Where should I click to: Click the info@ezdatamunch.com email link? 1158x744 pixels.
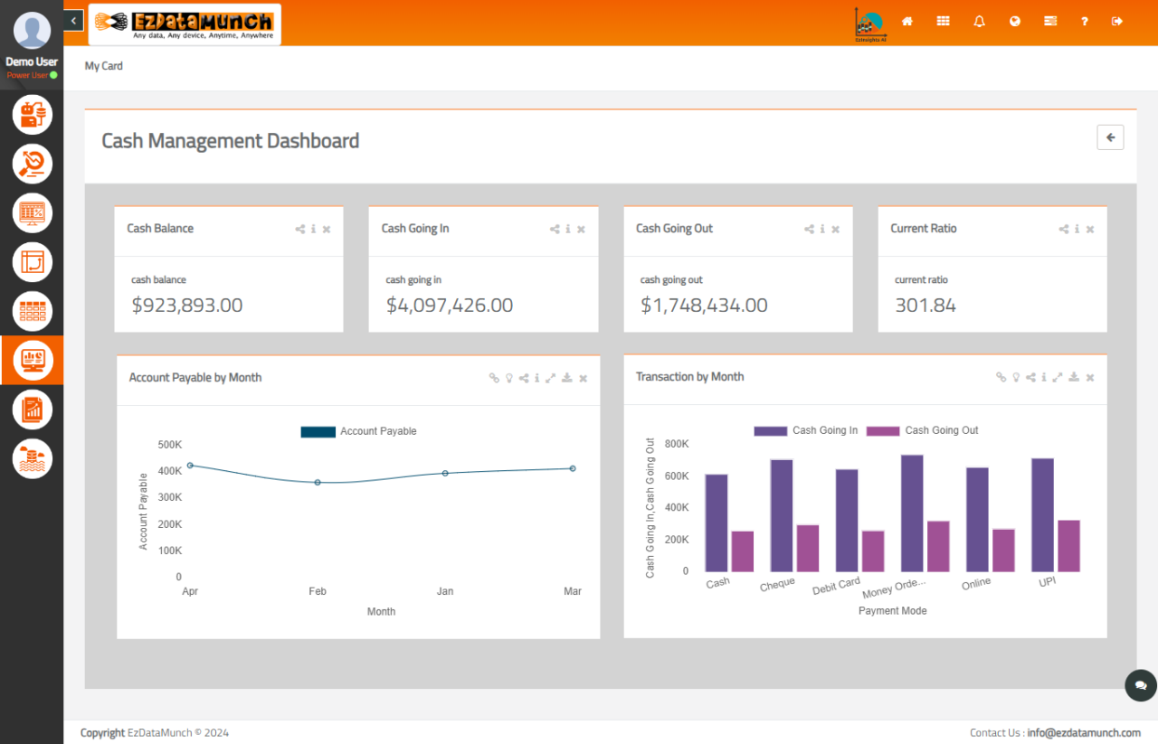[x=1084, y=733]
